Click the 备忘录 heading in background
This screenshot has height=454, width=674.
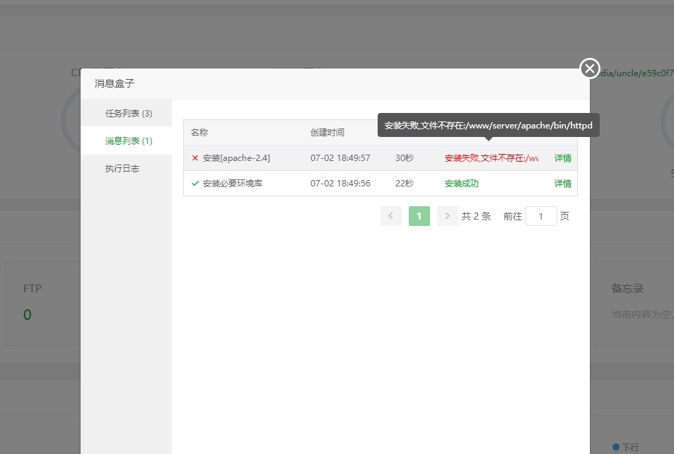coord(627,288)
